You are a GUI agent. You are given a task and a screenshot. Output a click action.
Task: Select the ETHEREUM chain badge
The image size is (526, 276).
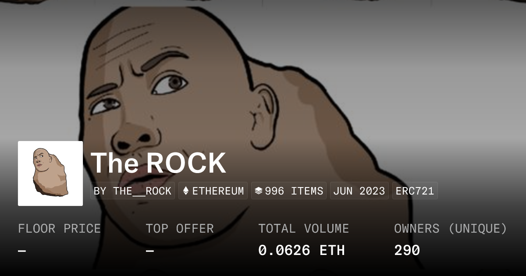point(213,191)
